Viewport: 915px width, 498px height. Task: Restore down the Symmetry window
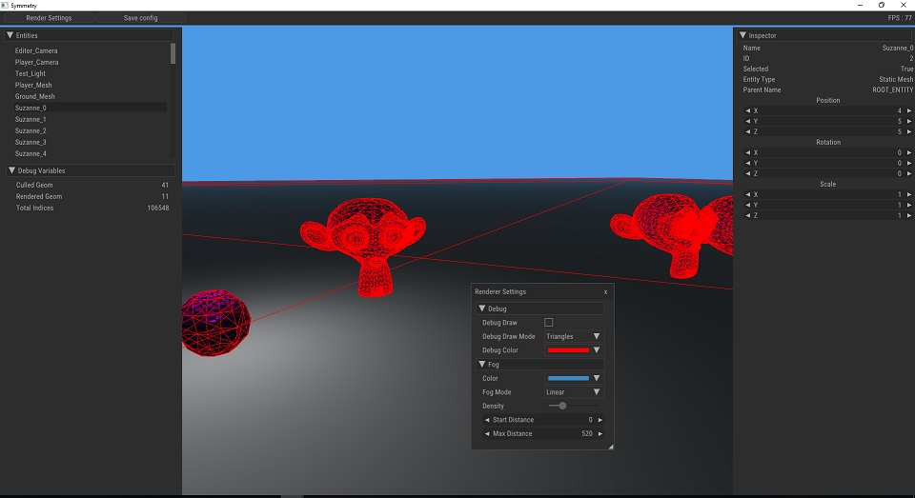[881, 6]
